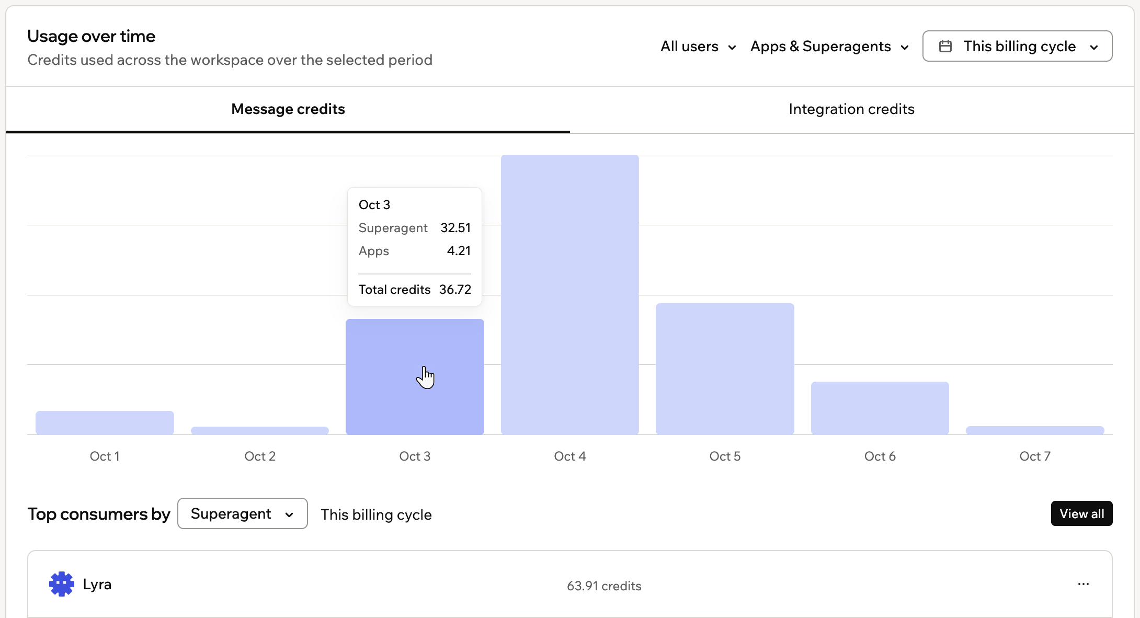Click the Total credits 36.72 tooltip row
1140x618 pixels.
[415, 290]
